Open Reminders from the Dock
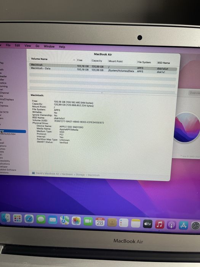The width and height of the screenshot is (200, 267). coord(124,223)
